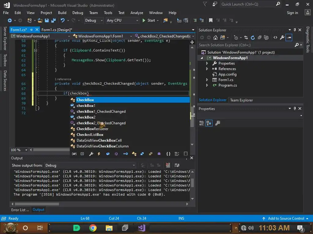313x234 pixels.
Task: Open the Analyze menu
Action: [137, 13]
